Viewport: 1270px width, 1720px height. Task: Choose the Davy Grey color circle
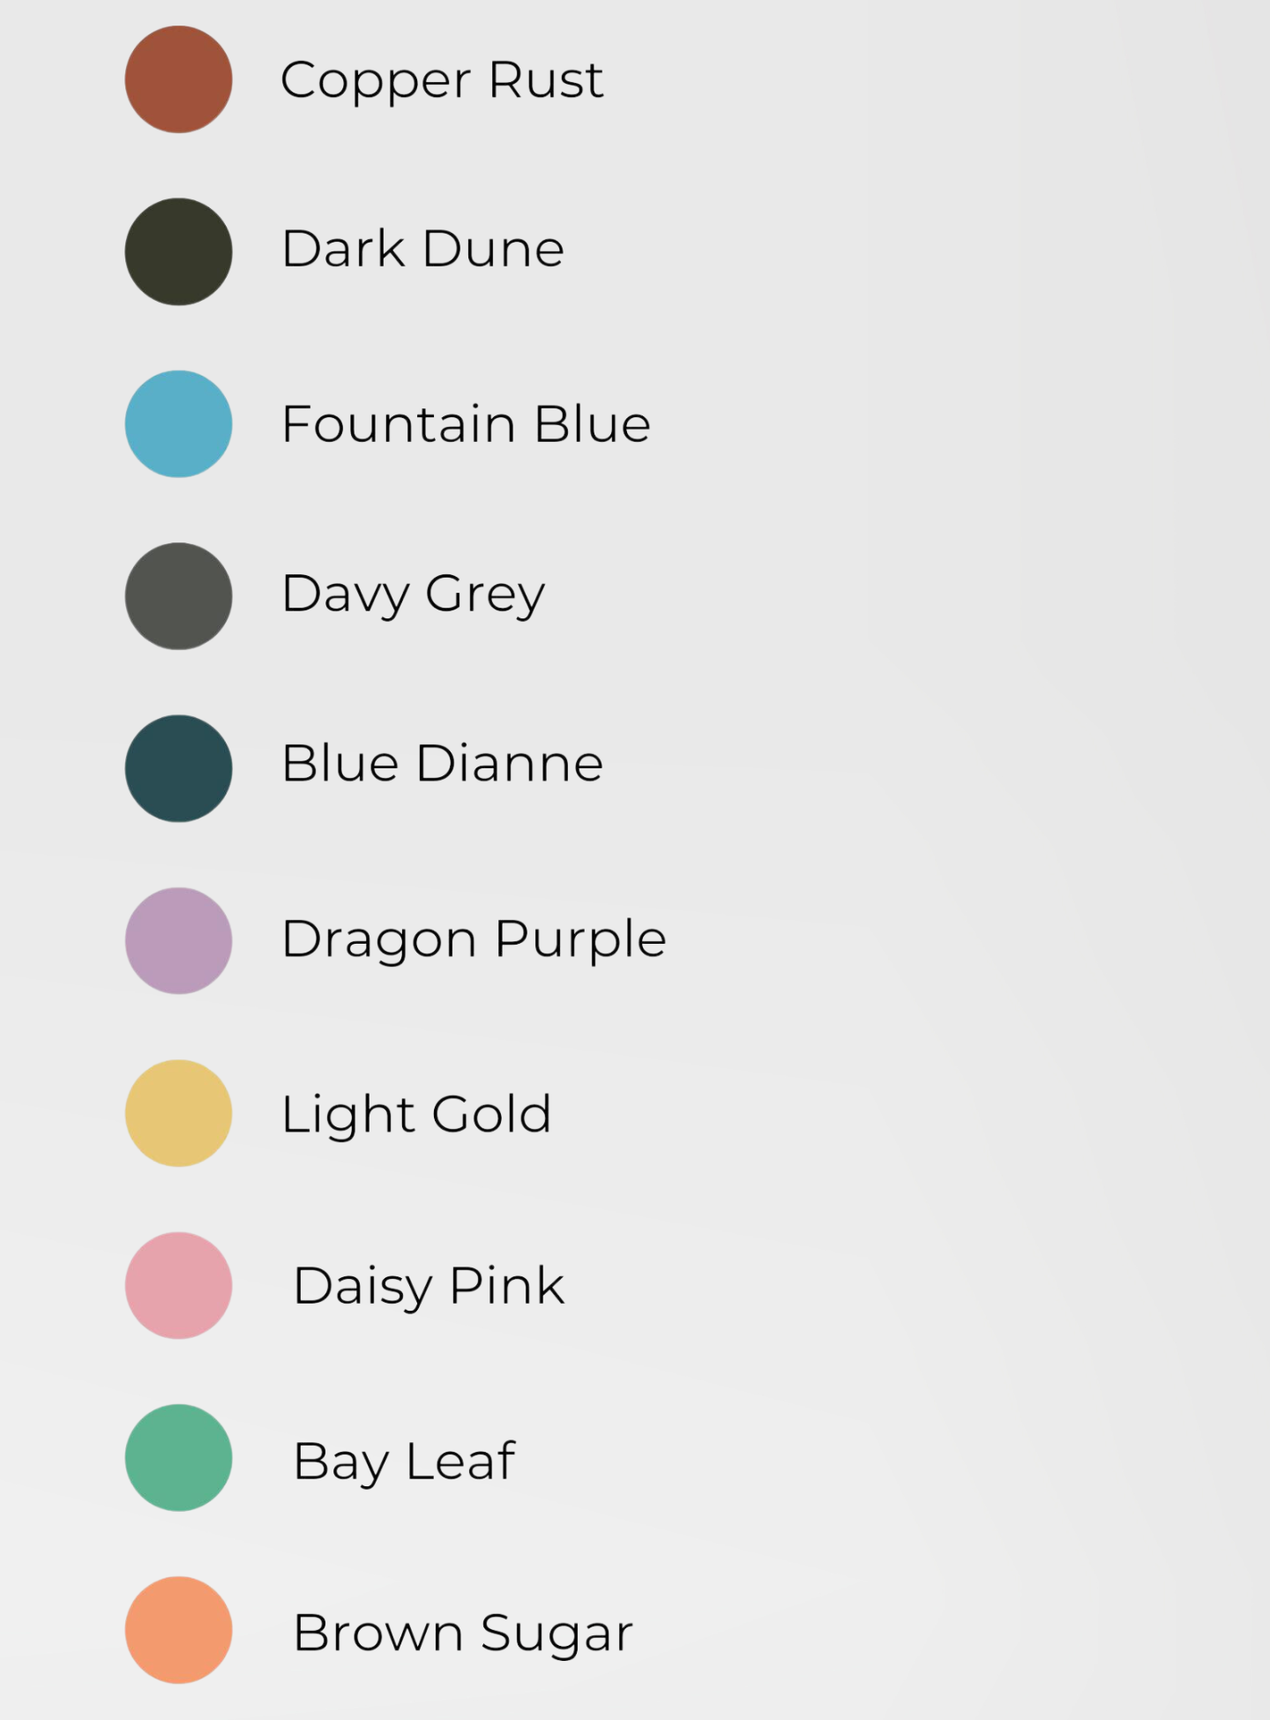pyautogui.click(x=178, y=596)
